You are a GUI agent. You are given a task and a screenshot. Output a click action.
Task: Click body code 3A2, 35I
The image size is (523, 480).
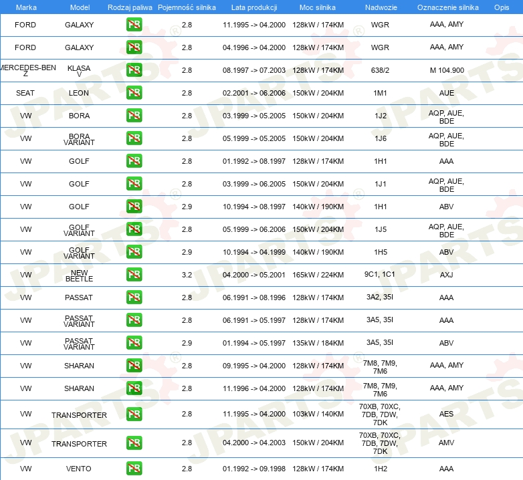(x=380, y=297)
